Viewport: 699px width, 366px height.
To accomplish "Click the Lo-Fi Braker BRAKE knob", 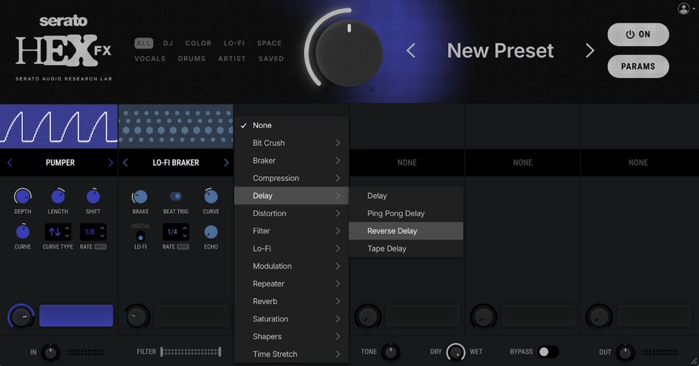I will point(140,197).
